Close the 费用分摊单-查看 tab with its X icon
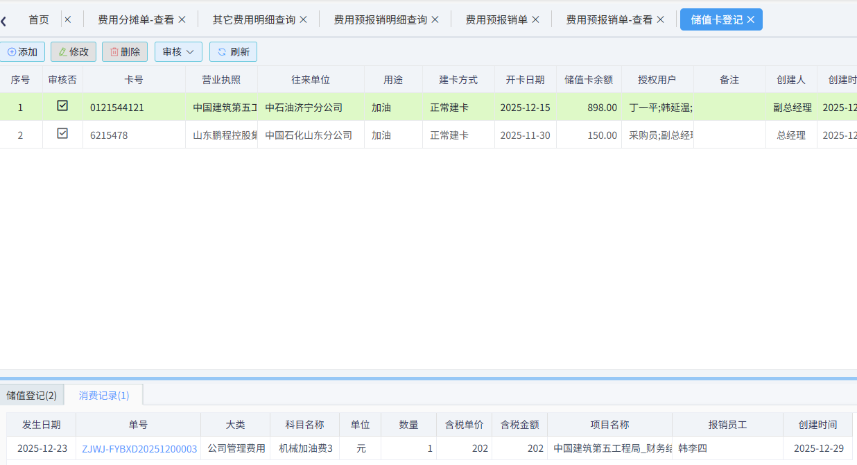This screenshot has height=465, width=857. click(x=182, y=19)
